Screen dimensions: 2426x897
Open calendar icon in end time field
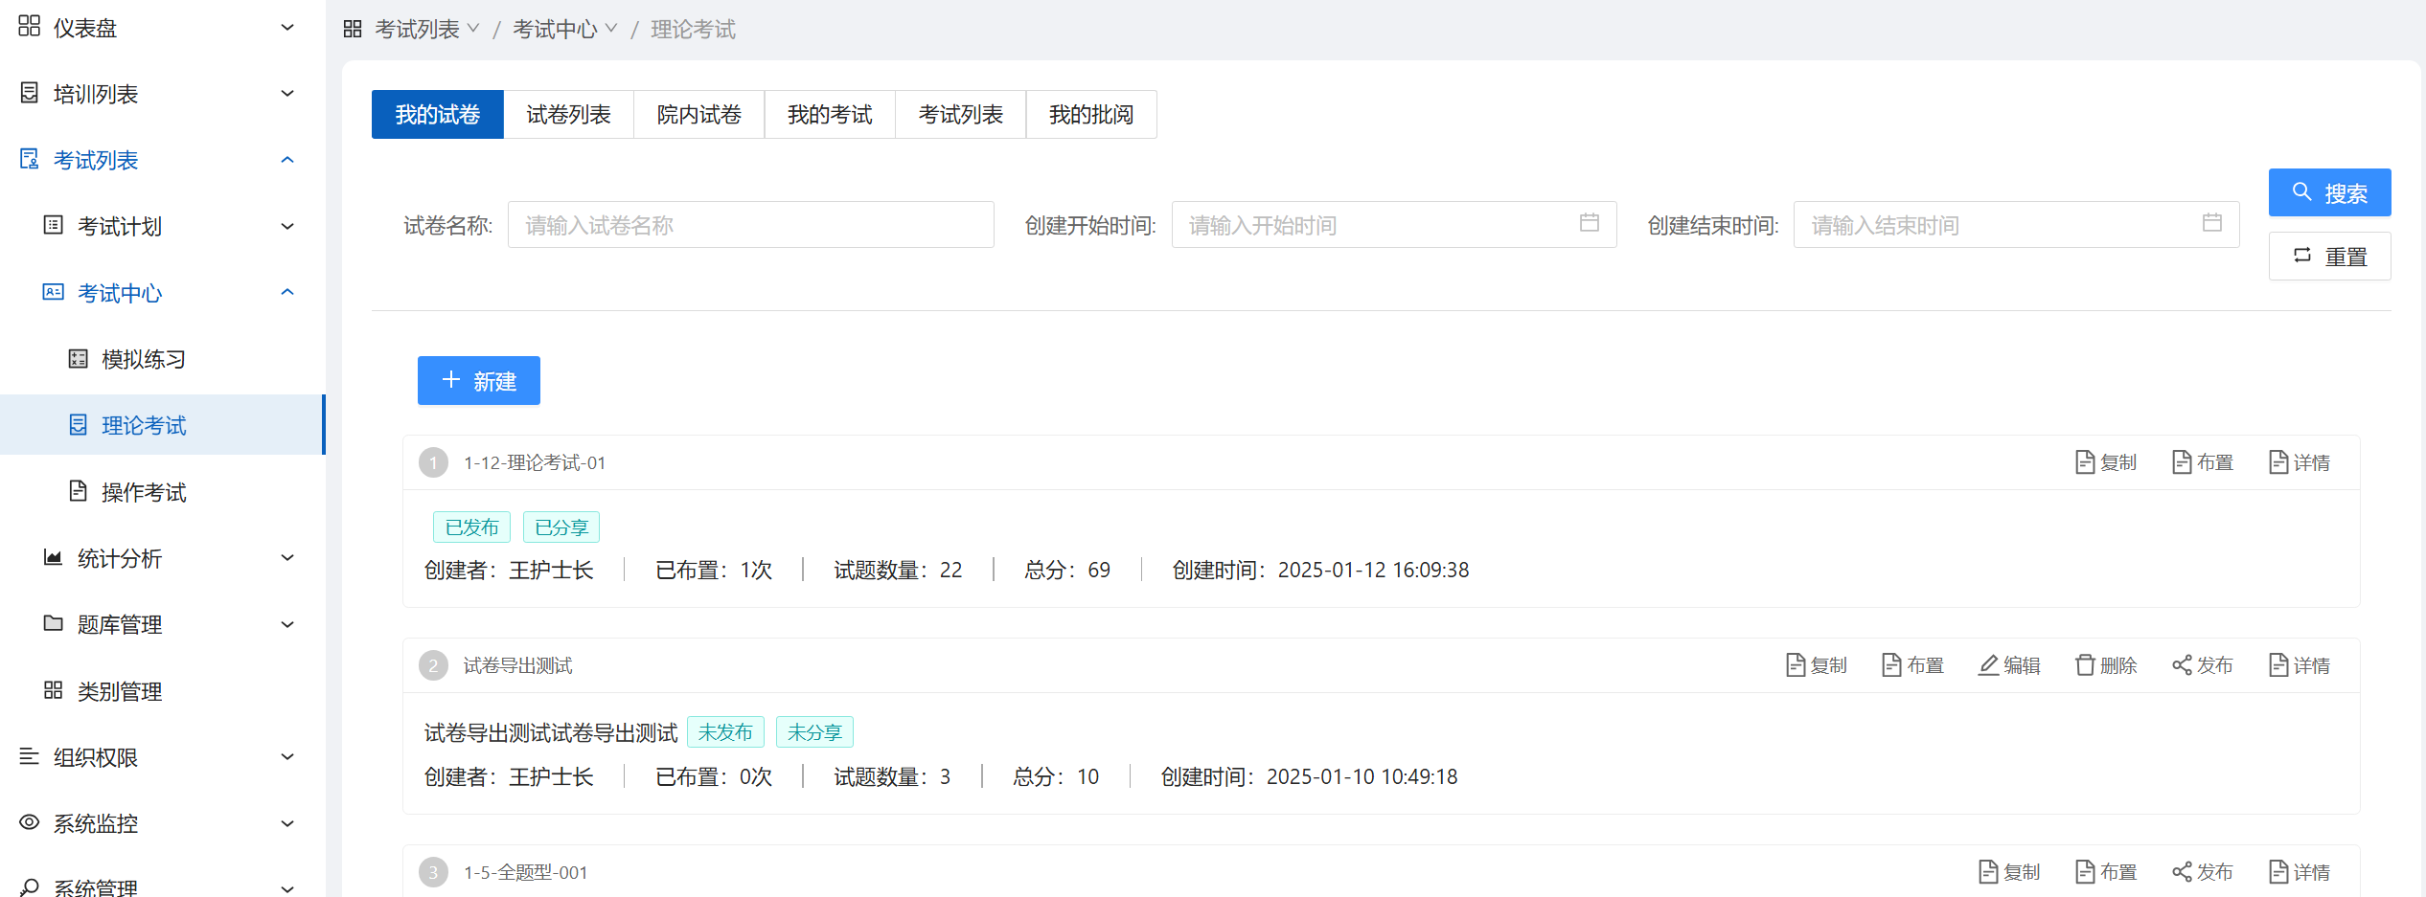2211,223
